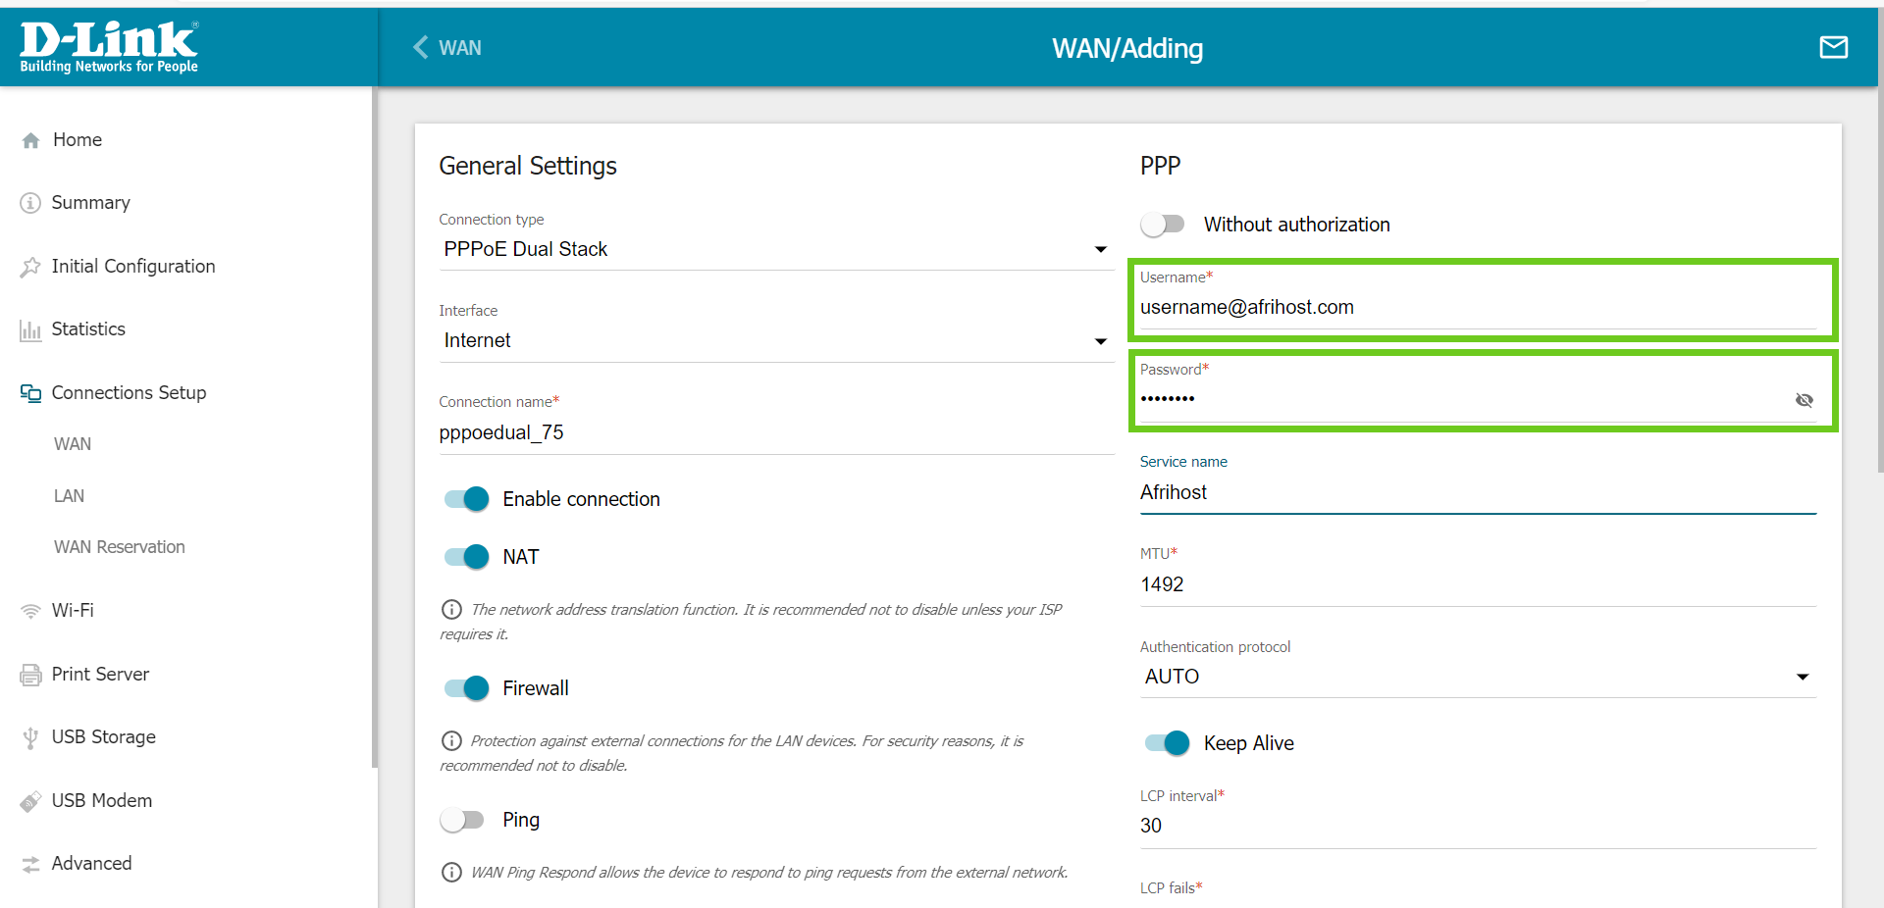
Task: Open the Connection type dropdown
Action: [x=775, y=249]
